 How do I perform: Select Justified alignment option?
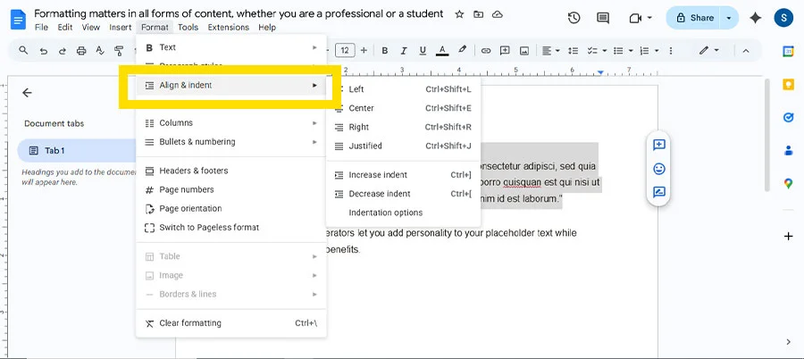(364, 146)
